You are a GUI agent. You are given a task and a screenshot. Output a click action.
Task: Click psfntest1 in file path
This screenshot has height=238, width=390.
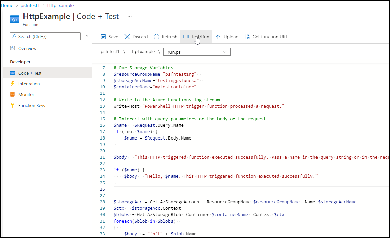click(110, 51)
